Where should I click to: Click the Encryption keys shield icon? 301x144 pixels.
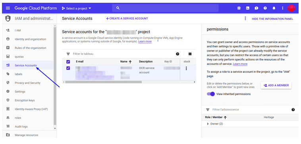(8, 100)
